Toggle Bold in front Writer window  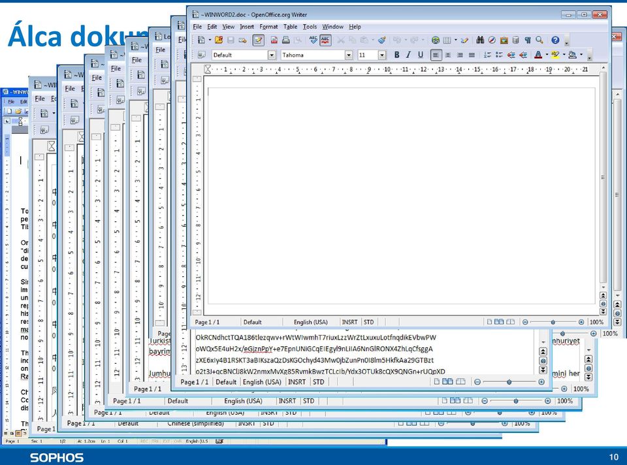tap(396, 55)
